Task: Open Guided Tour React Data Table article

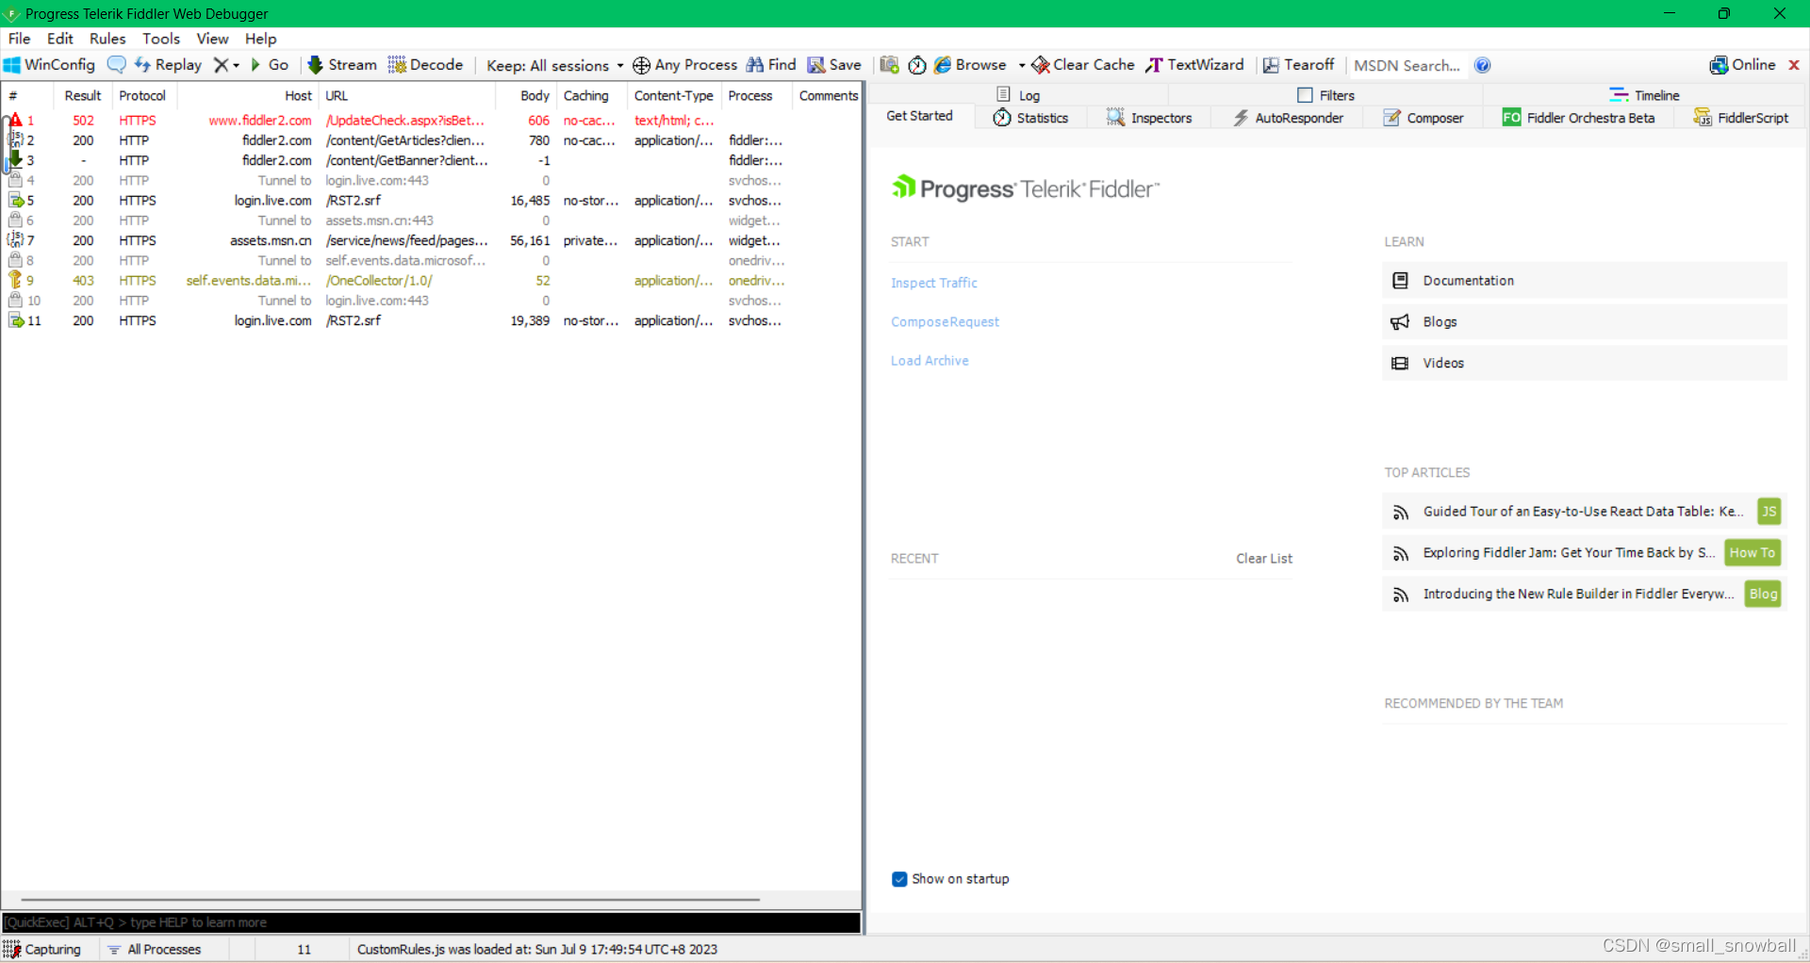Action: (1584, 512)
